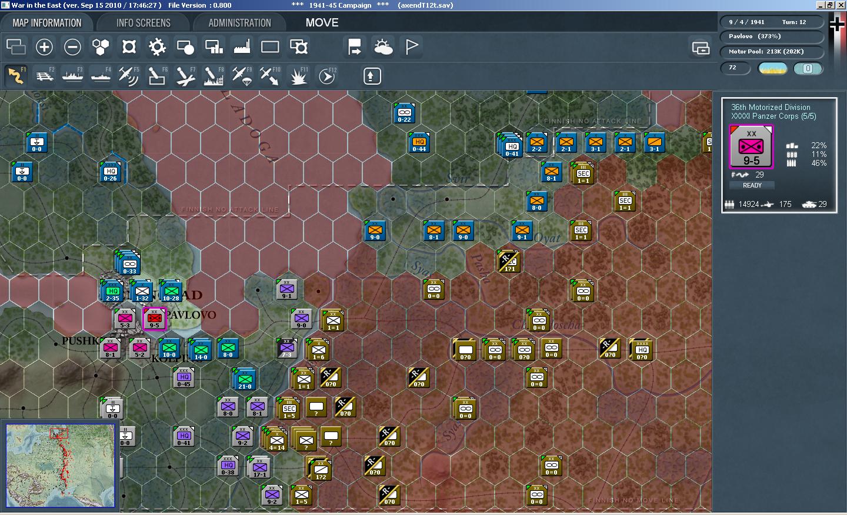847x515 pixels.
Task: Select the Soviet 4=14 stack
Action: click(x=275, y=440)
